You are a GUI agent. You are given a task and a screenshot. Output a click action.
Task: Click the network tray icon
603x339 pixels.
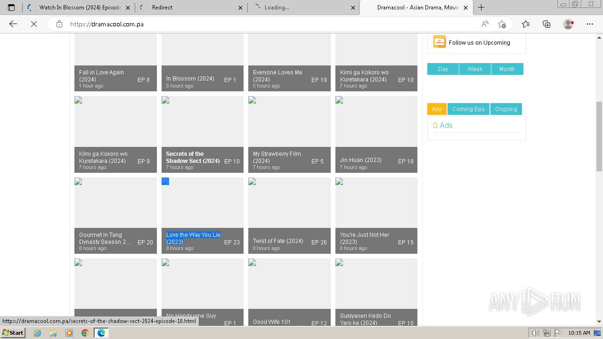click(x=546, y=333)
